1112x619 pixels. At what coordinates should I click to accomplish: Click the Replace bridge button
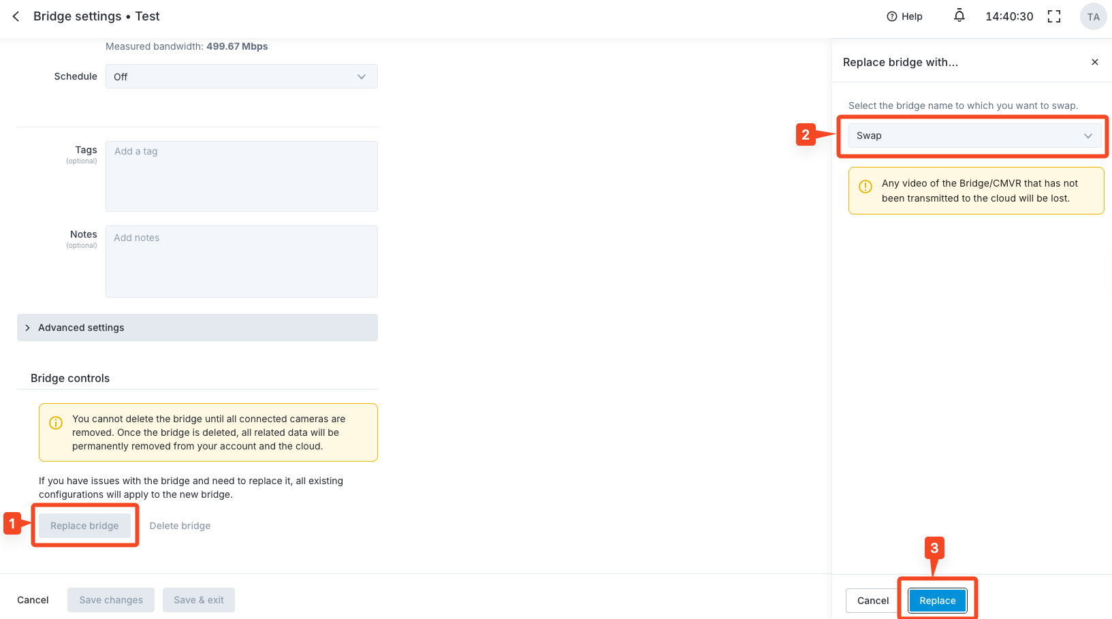point(84,526)
